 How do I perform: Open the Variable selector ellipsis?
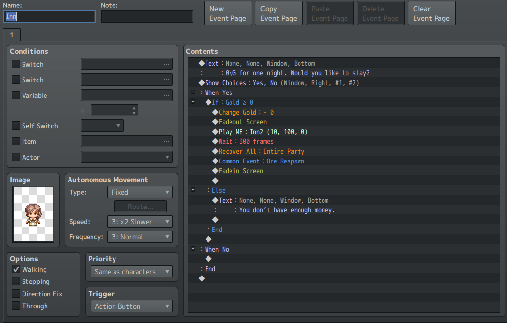click(166, 95)
